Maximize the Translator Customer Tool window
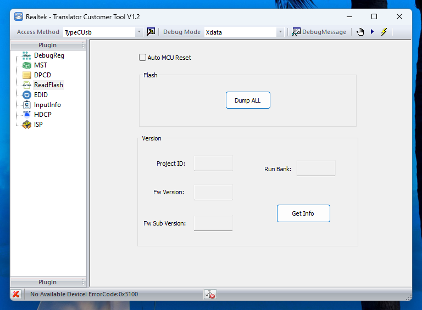This screenshot has height=310, width=422. coord(374,16)
